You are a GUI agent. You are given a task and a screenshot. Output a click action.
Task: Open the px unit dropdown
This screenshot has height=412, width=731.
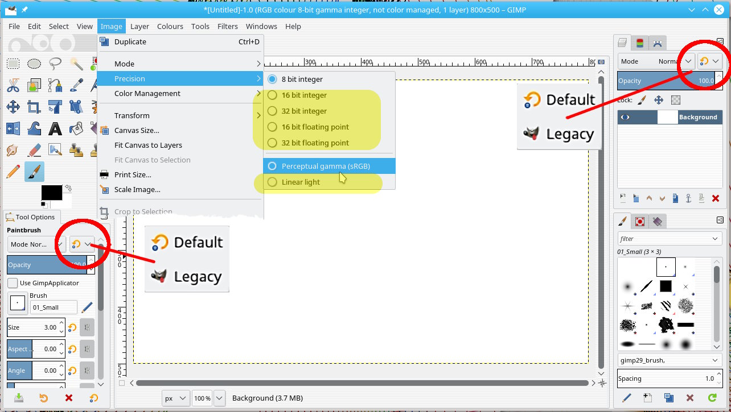pos(175,398)
